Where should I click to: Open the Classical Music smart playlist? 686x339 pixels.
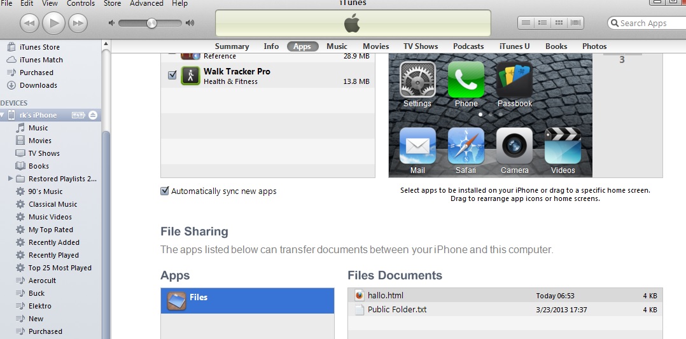[x=51, y=204]
